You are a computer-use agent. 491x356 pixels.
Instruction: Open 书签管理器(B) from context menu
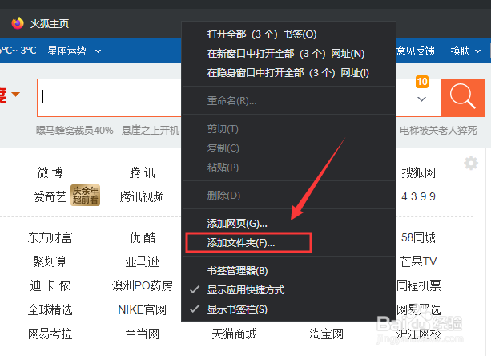[x=288, y=271]
